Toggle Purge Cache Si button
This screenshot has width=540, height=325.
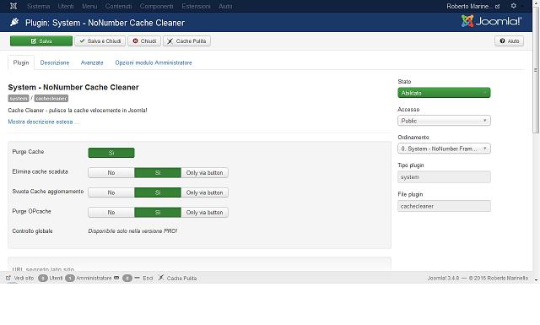(111, 153)
